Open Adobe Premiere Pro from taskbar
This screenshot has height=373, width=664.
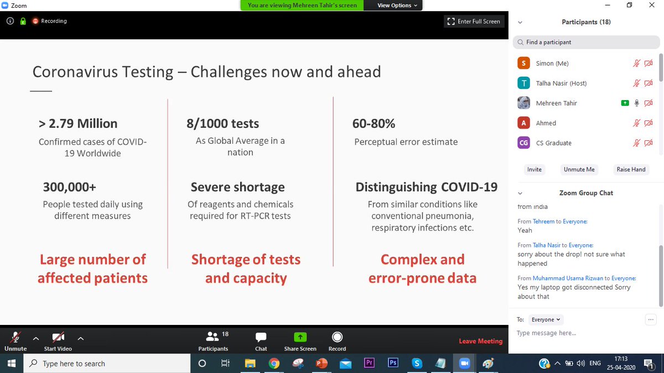pos(370,363)
